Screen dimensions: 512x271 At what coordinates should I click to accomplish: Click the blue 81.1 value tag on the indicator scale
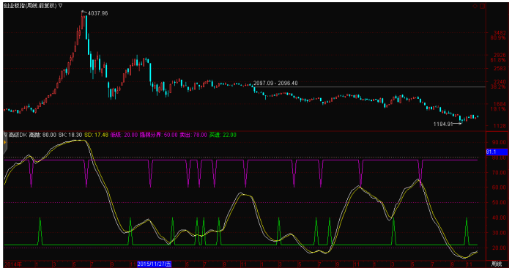pyautogui.click(x=497, y=152)
